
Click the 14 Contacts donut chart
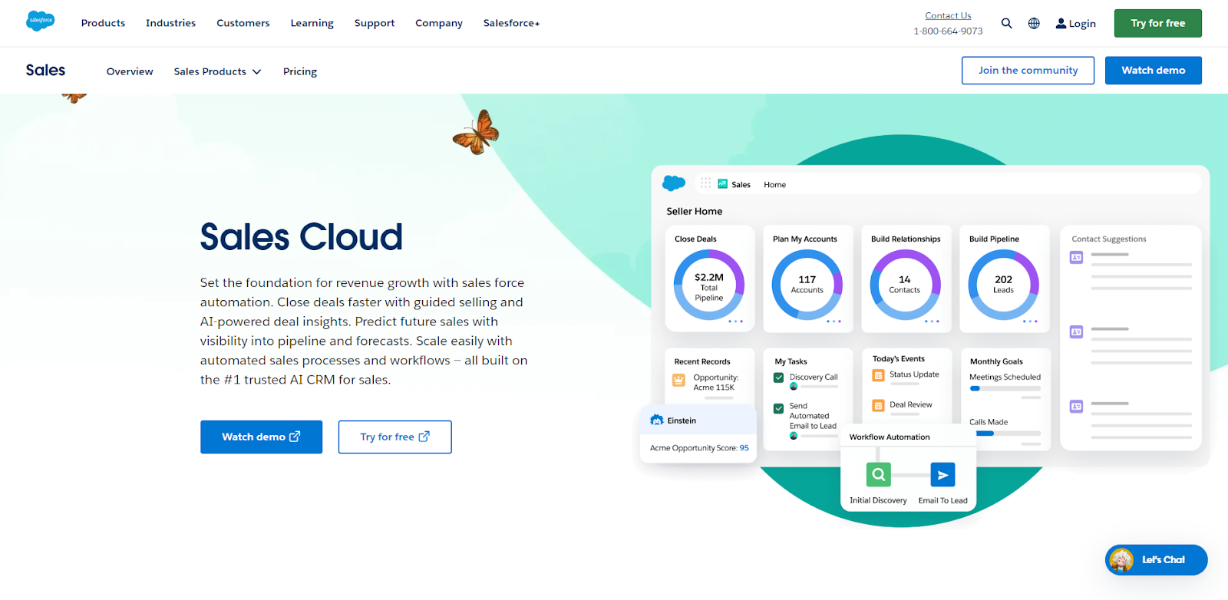pyautogui.click(x=905, y=285)
